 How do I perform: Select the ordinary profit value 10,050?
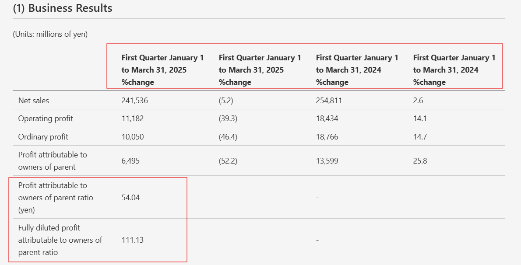tap(133, 137)
